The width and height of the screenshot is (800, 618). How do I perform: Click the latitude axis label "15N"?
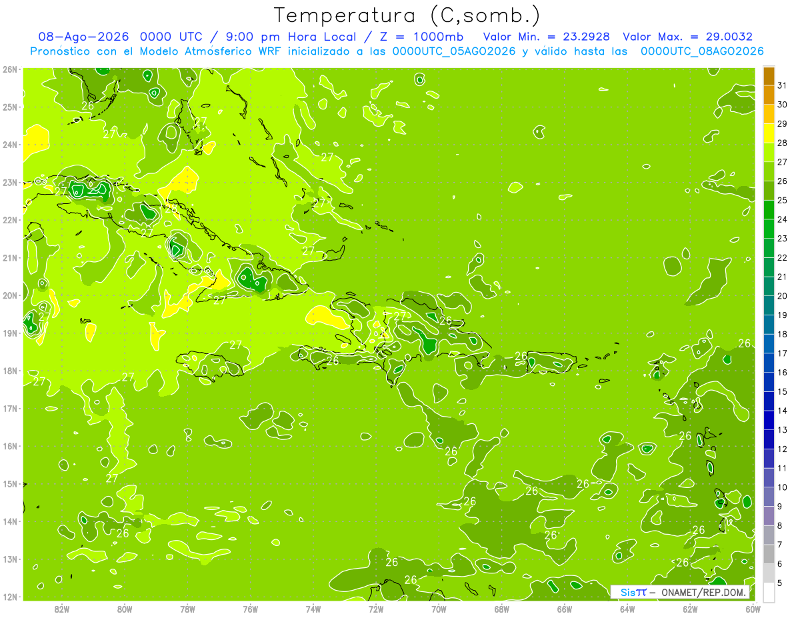pyautogui.click(x=10, y=484)
